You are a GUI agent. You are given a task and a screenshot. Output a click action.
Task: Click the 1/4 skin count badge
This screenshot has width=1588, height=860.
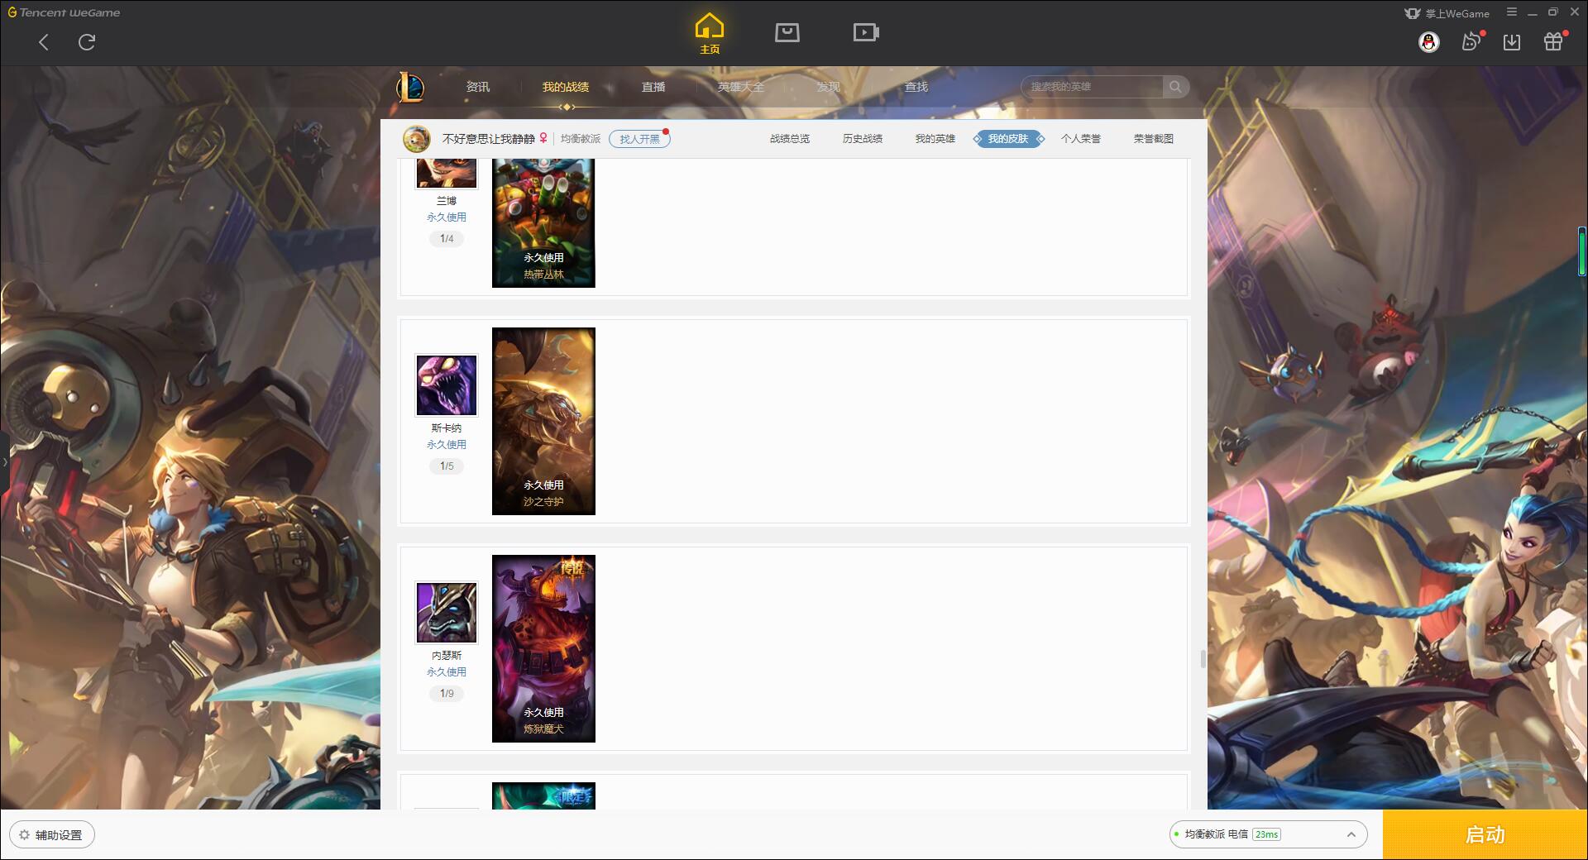(x=447, y=239)
